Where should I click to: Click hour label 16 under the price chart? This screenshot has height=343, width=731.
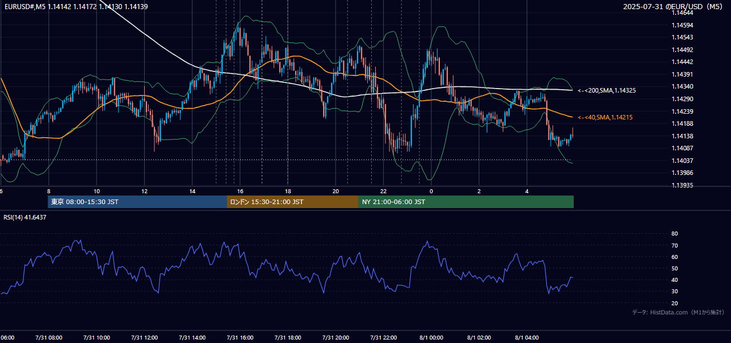tap(240, 191)
